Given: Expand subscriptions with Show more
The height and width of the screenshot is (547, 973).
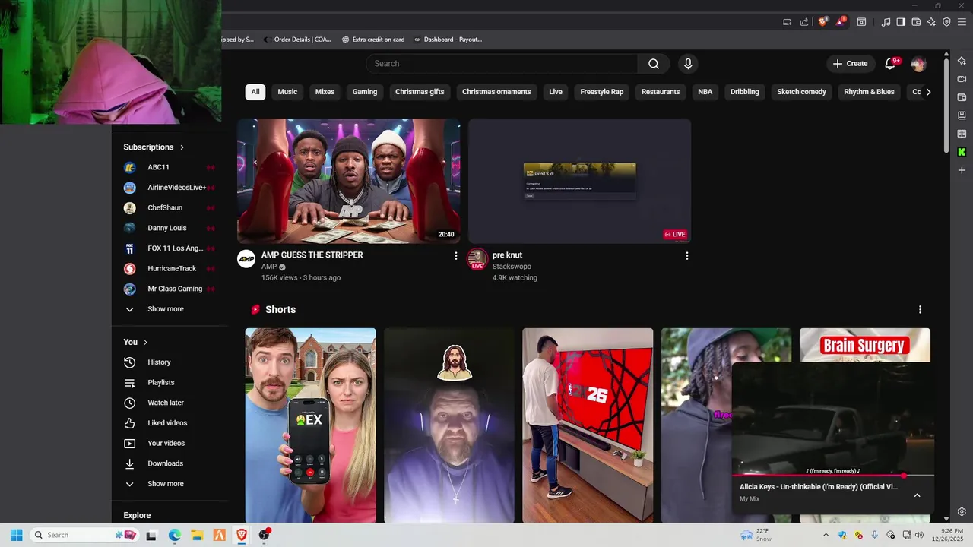Looking at the screenshot, I should coord(166,309).
